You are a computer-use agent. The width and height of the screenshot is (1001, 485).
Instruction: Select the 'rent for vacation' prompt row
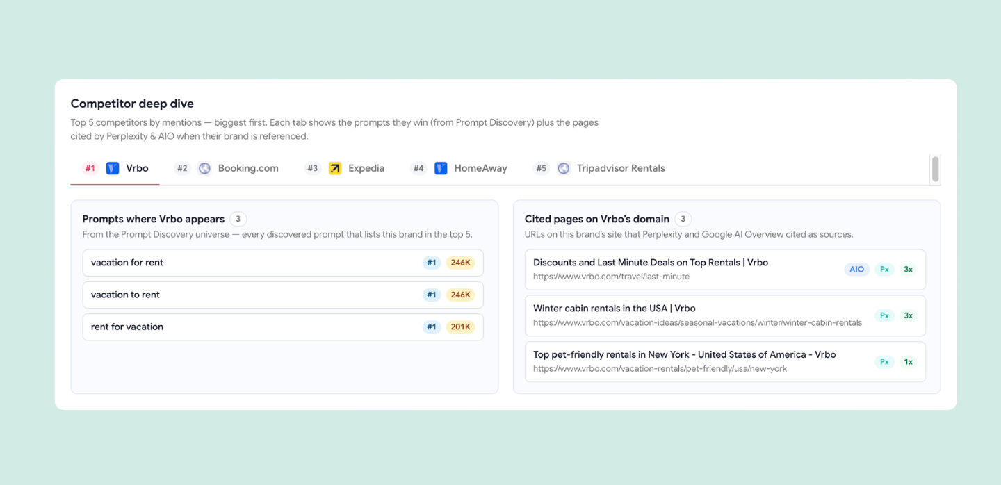283,327
